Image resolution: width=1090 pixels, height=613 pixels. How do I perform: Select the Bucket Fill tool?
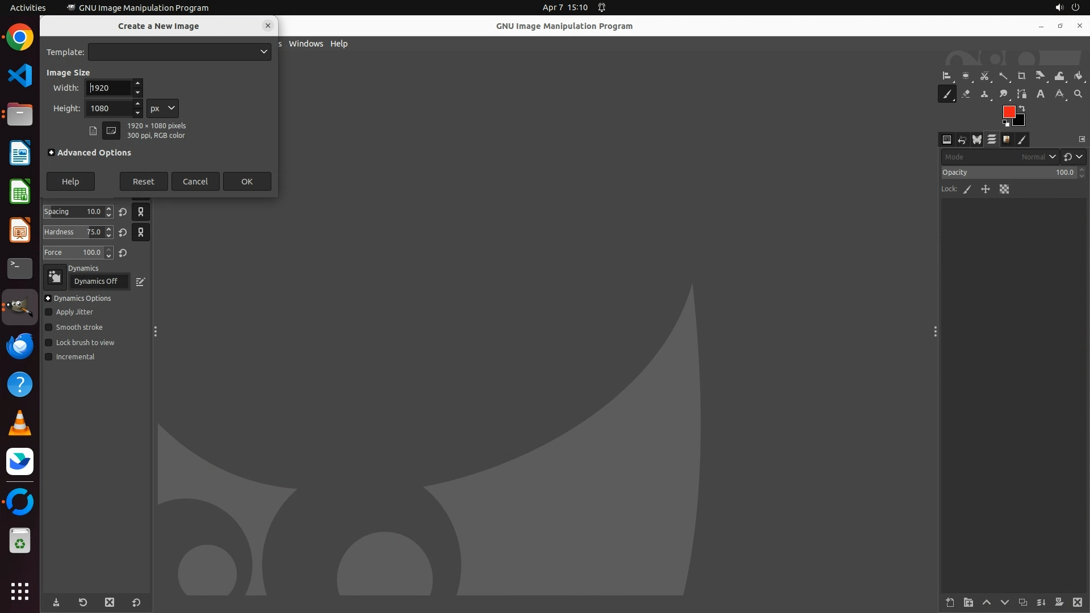point(1078,76)
